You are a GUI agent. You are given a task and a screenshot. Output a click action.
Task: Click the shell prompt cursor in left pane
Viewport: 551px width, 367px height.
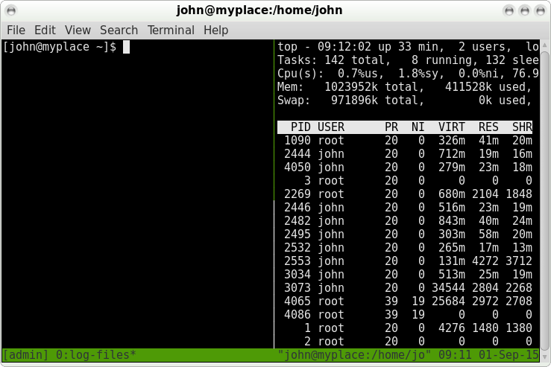pos(127,48)
